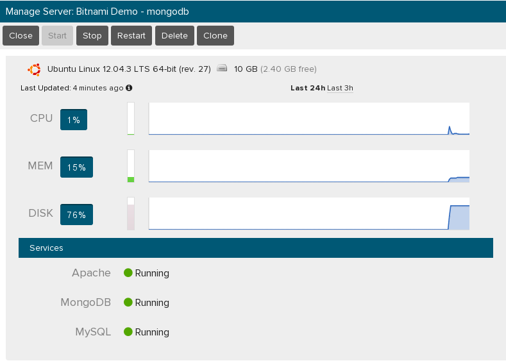Click the 1% CPU usage badge

tap(74, 120)
